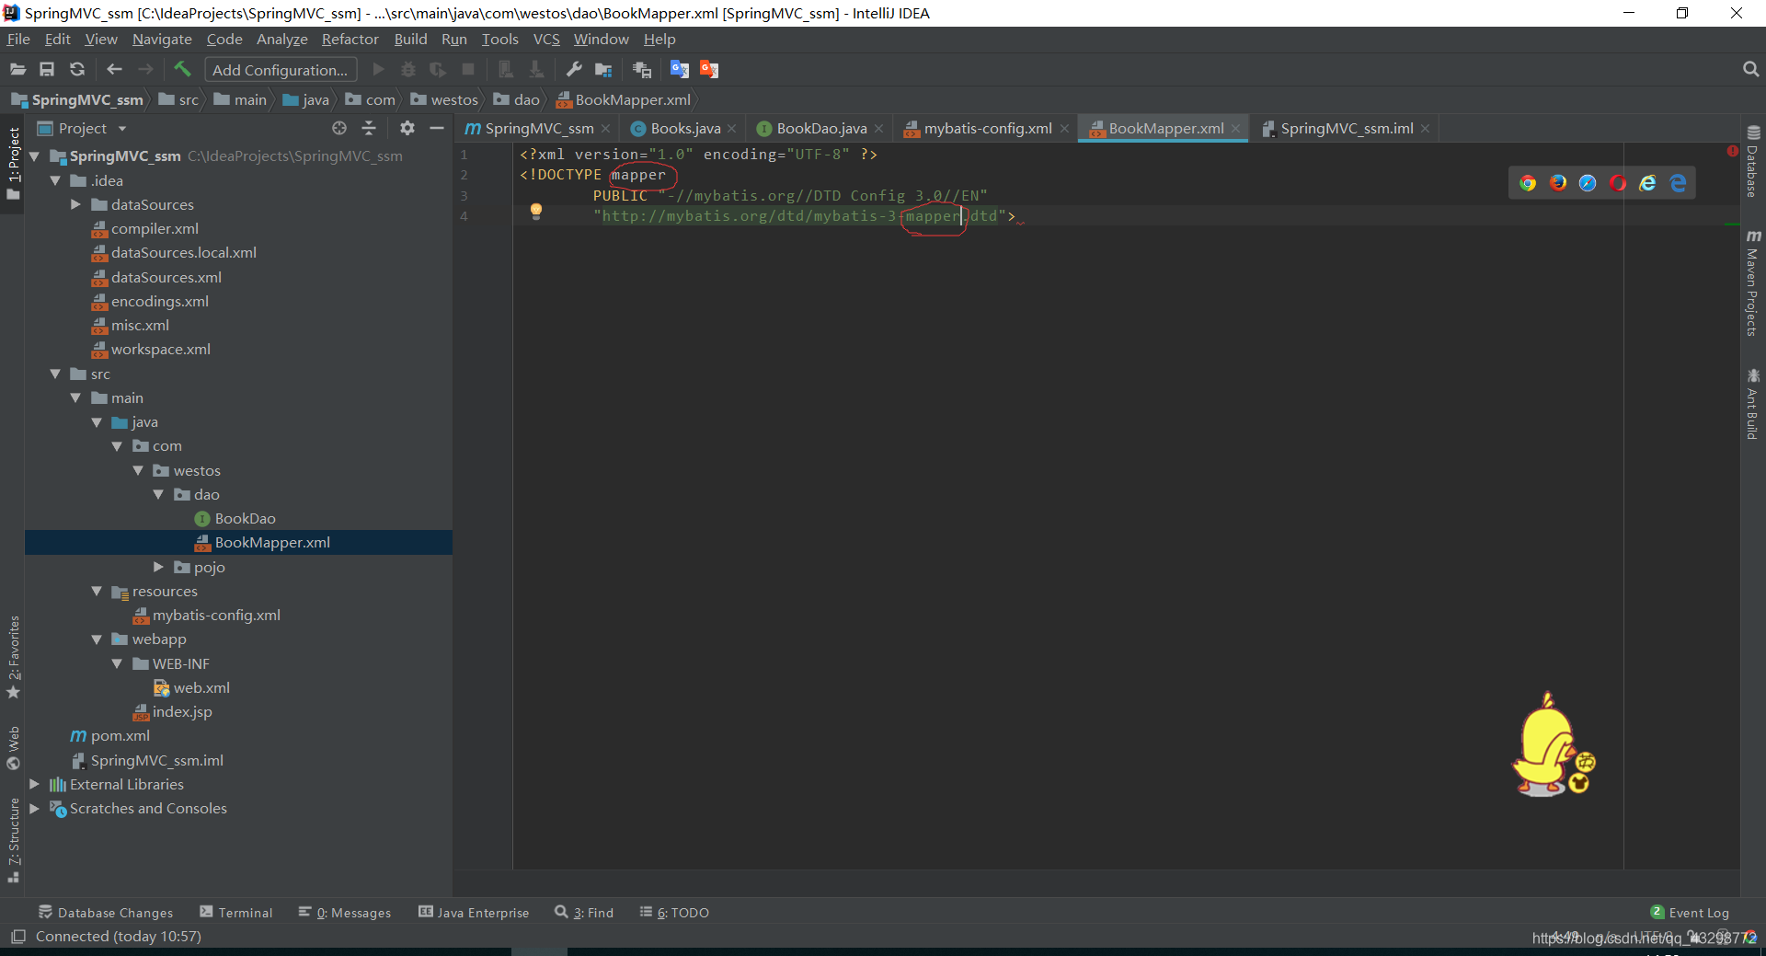1766x956 pixels.
Task: Open in Internet Explorer browser icon
Action: click(1648, 183)
